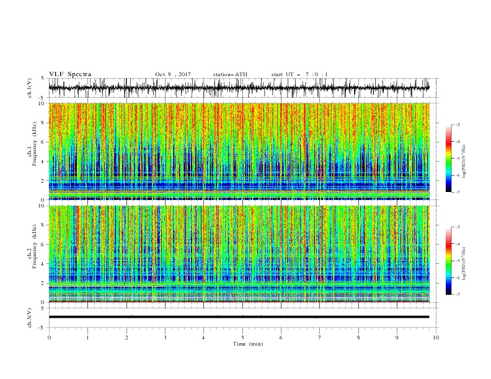
Task: Click the ch.2 spectrogram color scale bar
Action: pyautogui.click(x=448, y=261)
